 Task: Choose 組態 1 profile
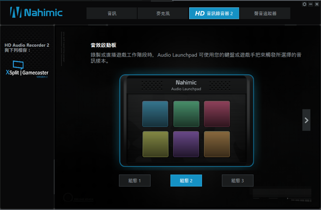pos(135,180)
